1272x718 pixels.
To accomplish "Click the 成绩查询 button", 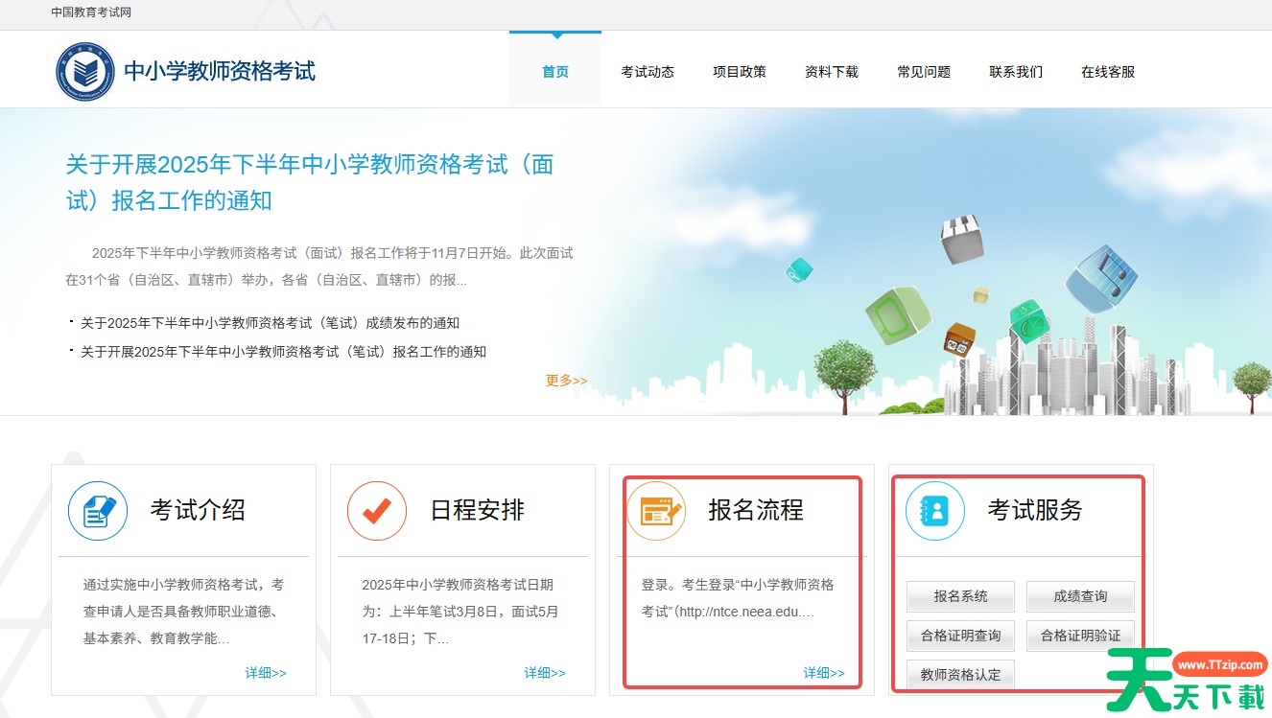I will 1080,596.
